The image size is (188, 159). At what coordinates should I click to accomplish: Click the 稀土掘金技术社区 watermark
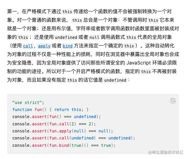[x=166, y=152]
